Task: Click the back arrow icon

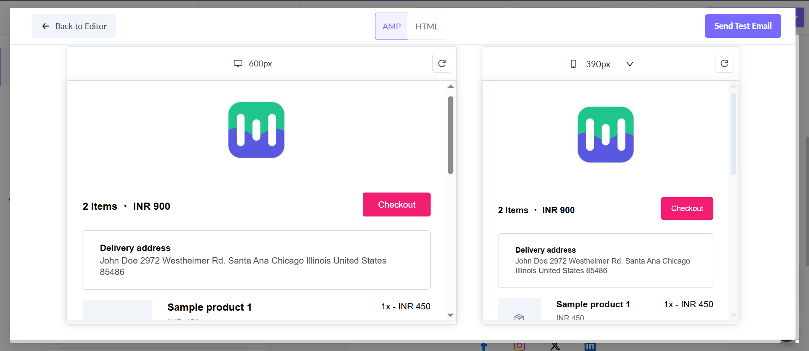Action: 46,26
